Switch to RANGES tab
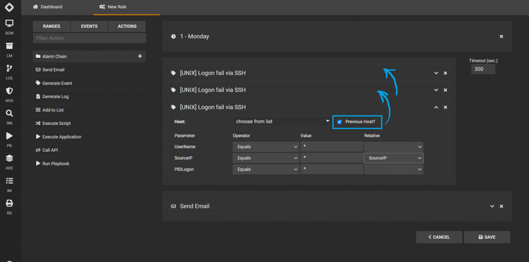Image resolution: width=529 pixels, height=262 pixels. (52, 26)
